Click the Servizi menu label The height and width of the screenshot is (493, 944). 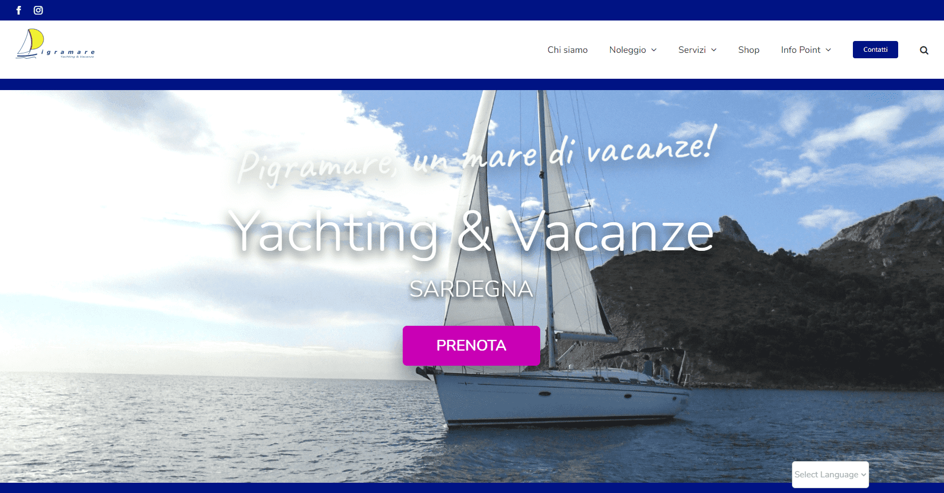pyautogui.click(x=692, y=50)
